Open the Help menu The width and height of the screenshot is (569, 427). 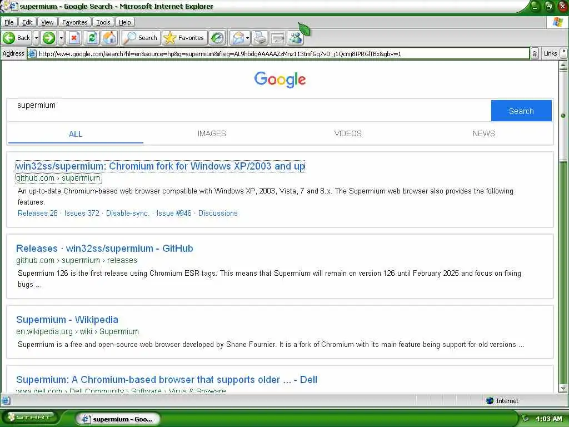tap(125, 22)
